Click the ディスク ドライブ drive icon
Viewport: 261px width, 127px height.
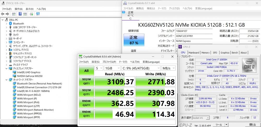10,65
